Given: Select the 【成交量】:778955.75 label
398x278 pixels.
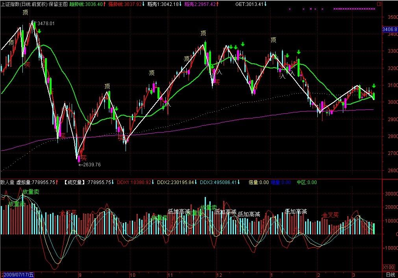Looking at the screenshot, I should click(87, 182).
